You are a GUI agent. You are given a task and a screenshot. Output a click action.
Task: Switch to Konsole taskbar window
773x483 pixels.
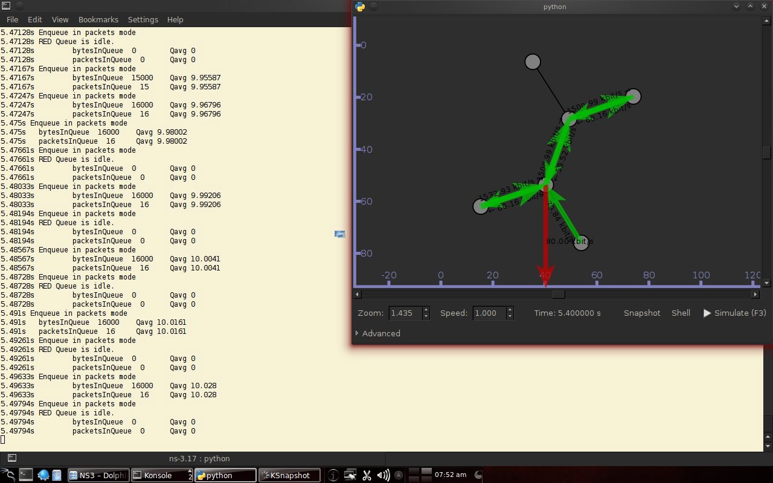click(x=162, y=475)
